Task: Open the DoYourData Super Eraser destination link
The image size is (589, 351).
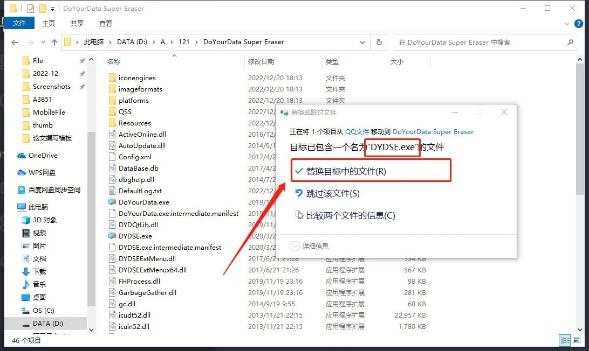Action: click(x=433, y=131)
